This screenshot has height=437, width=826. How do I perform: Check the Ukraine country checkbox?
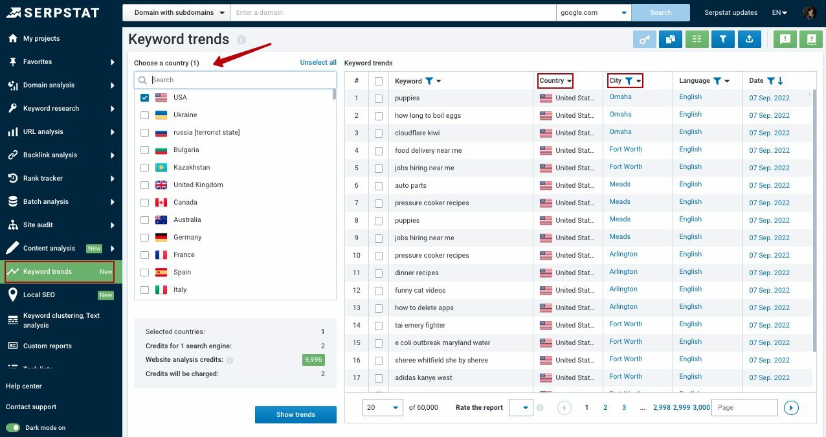145,115
